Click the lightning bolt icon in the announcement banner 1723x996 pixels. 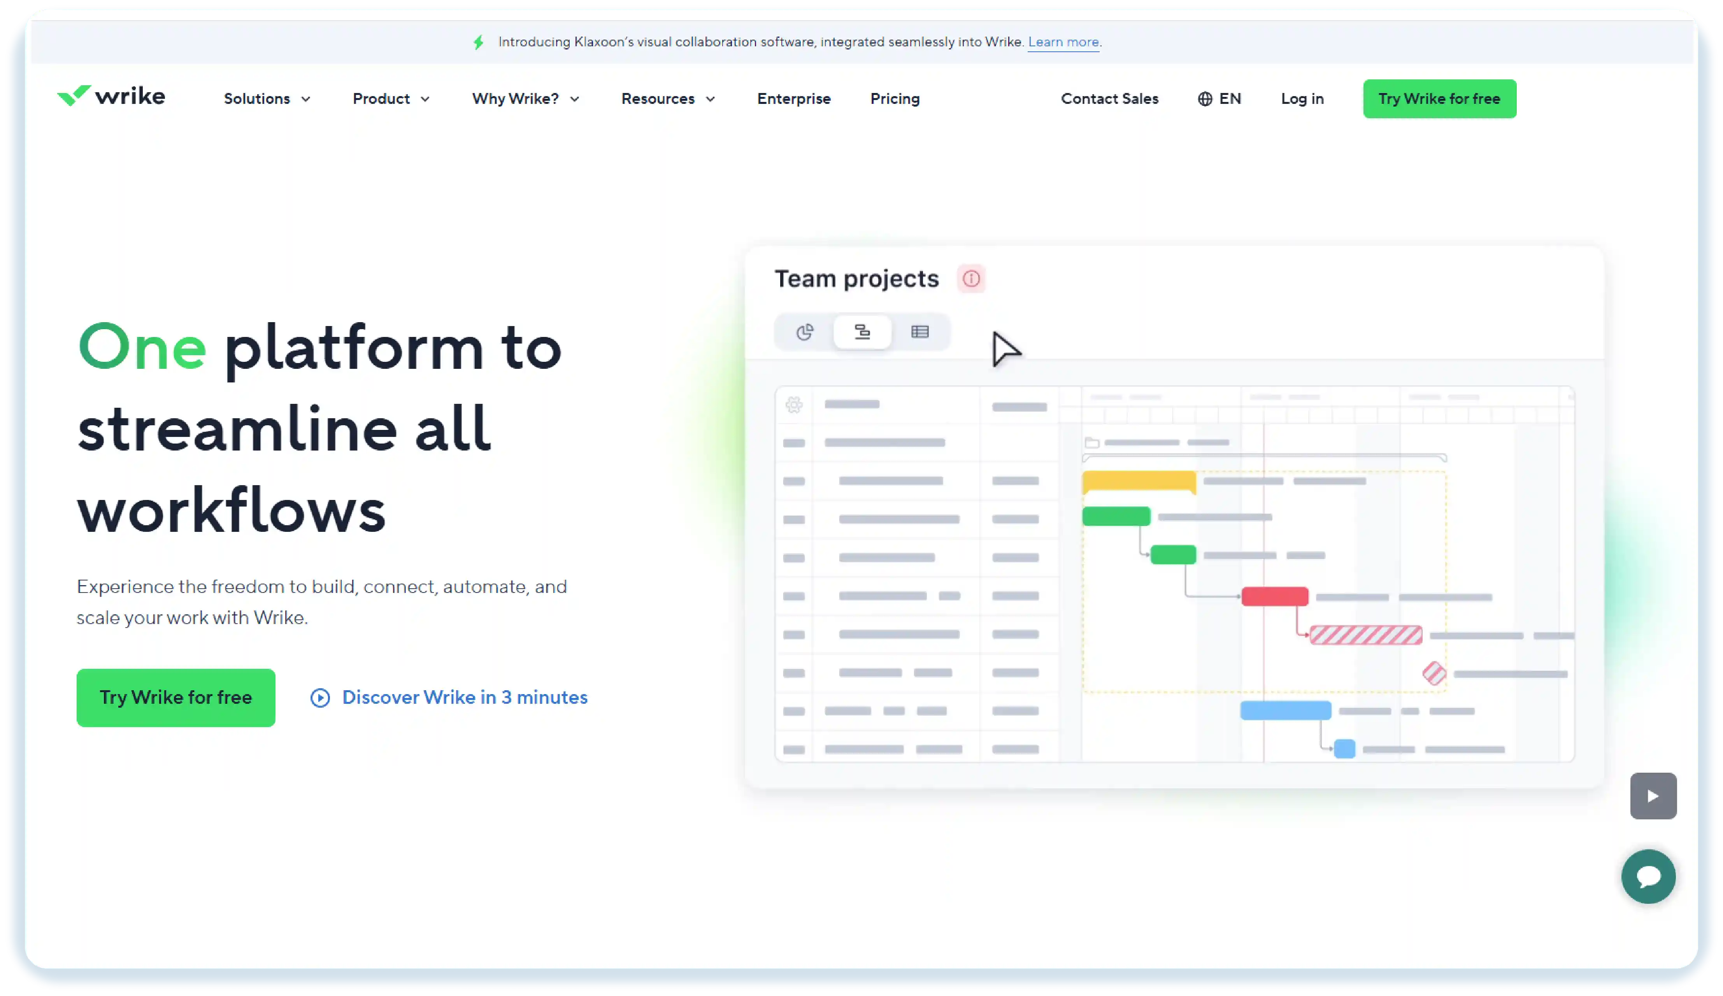478,42
